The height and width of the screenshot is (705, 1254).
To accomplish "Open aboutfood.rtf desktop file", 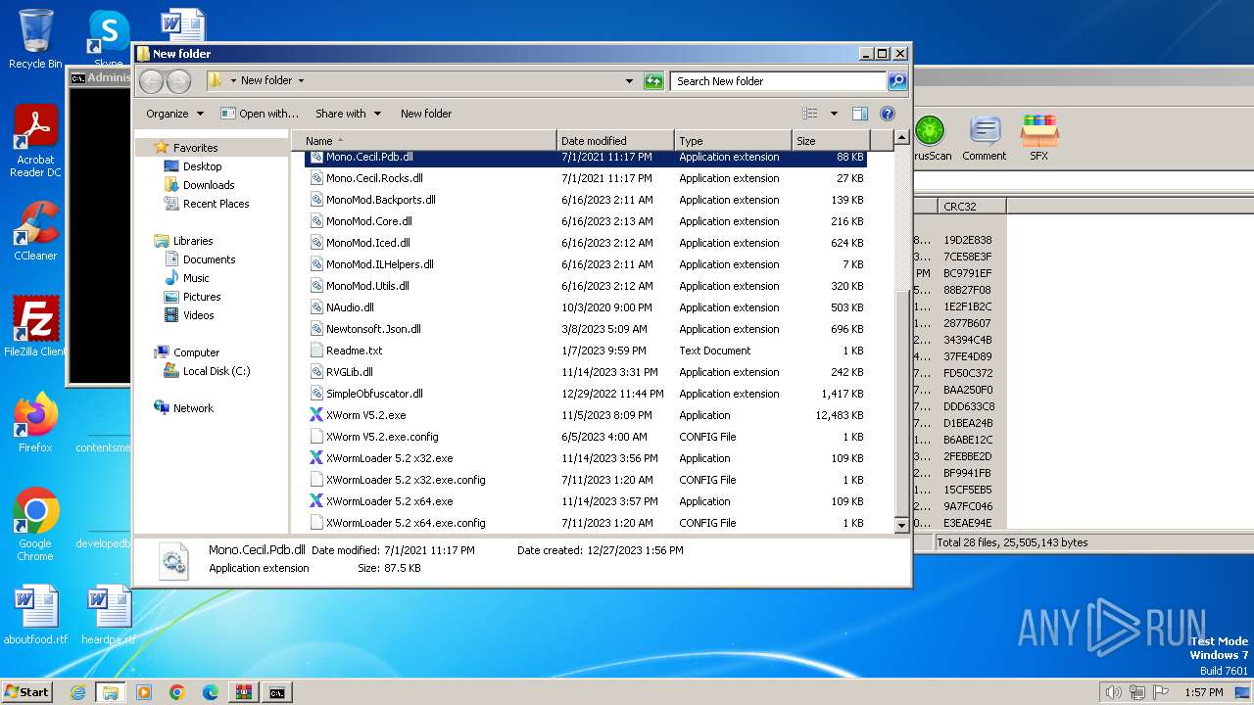I will coord(35,615).
